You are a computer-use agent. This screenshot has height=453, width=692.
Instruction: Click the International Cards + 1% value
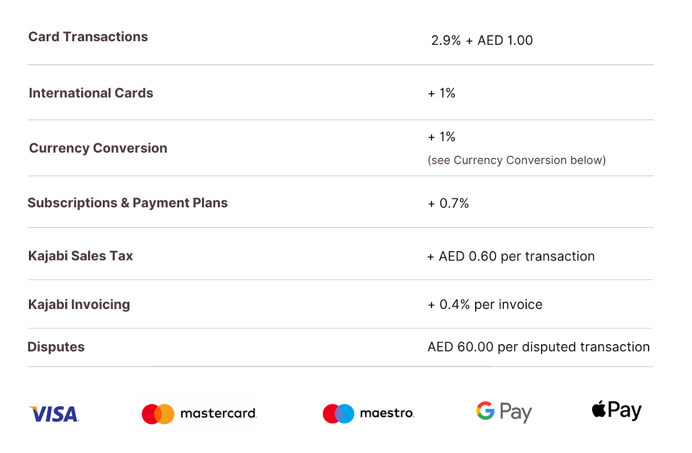coord(442,93)
